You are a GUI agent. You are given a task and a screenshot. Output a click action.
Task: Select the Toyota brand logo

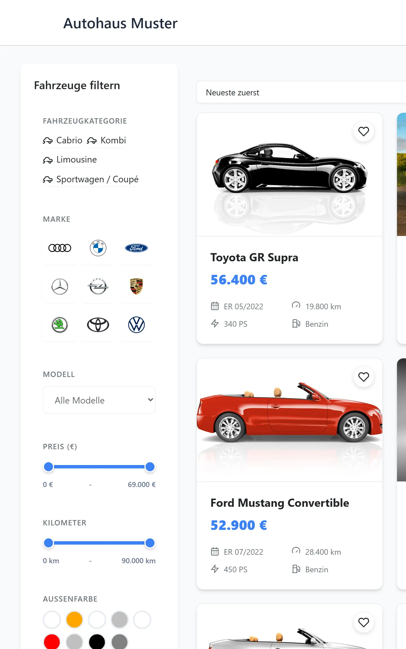click(x=98, y=325)
